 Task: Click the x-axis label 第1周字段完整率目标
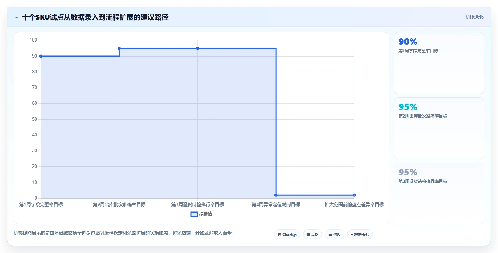[41, 204]
